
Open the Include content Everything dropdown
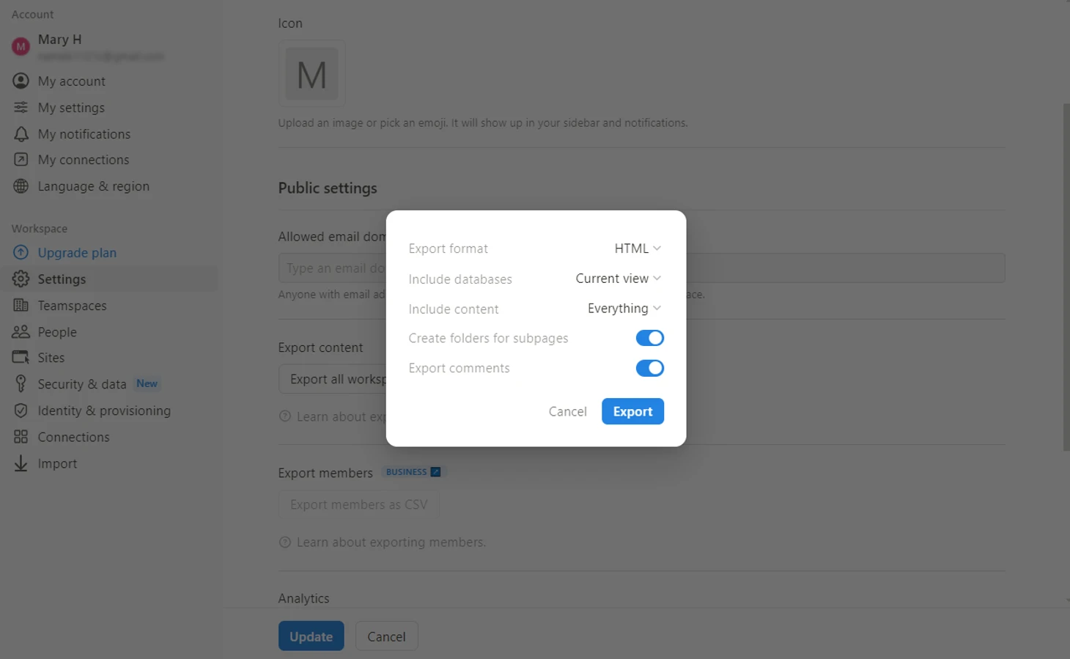(624, 309)
